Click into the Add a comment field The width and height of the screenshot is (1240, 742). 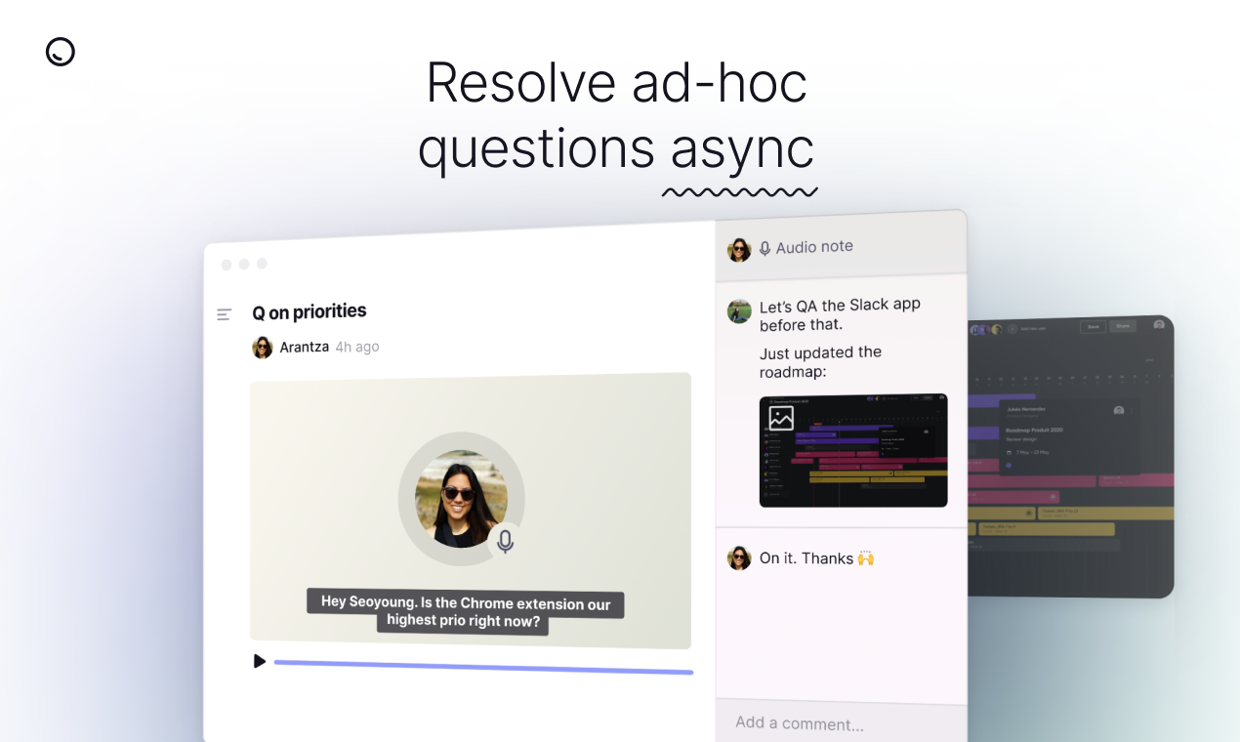842,723
